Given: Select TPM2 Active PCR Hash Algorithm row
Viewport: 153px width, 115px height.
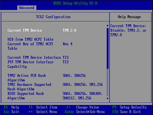Looking at the screenshot, I should (47, 78).
